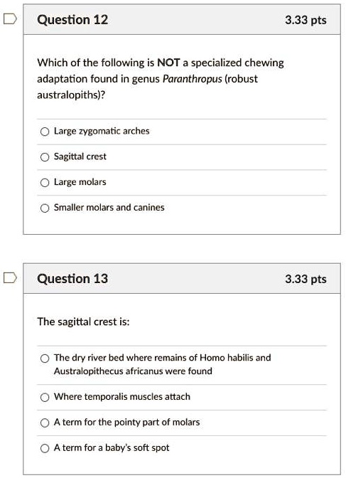Screen dimensions: 346x478
Task: Mark the 'Large molars' radio button
Action: point(45,183)
